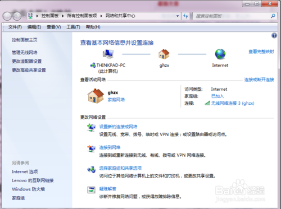Click the 家庭网络 network type link
281x209 pixels.
[x=116, y=100]
